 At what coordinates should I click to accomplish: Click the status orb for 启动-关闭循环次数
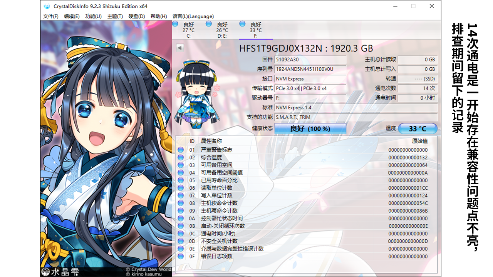[x=181, y=226]
